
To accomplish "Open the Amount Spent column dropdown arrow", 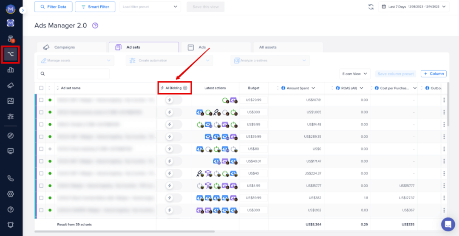I will [x=314, y=88].
